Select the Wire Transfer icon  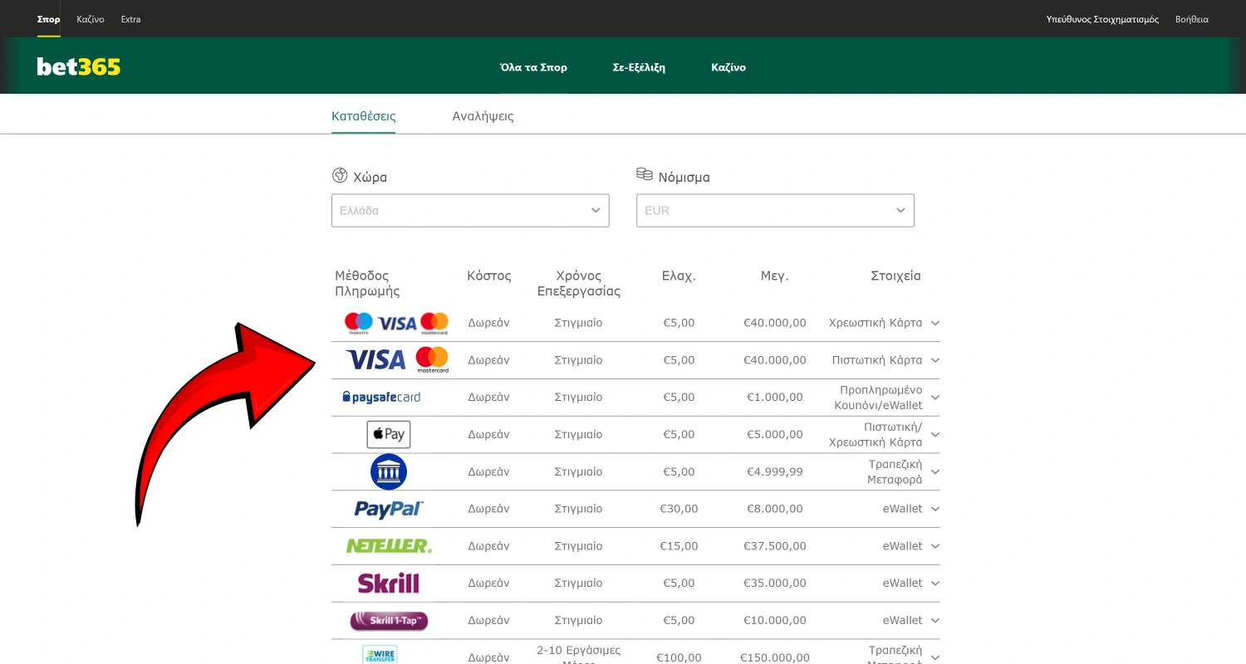380,655
